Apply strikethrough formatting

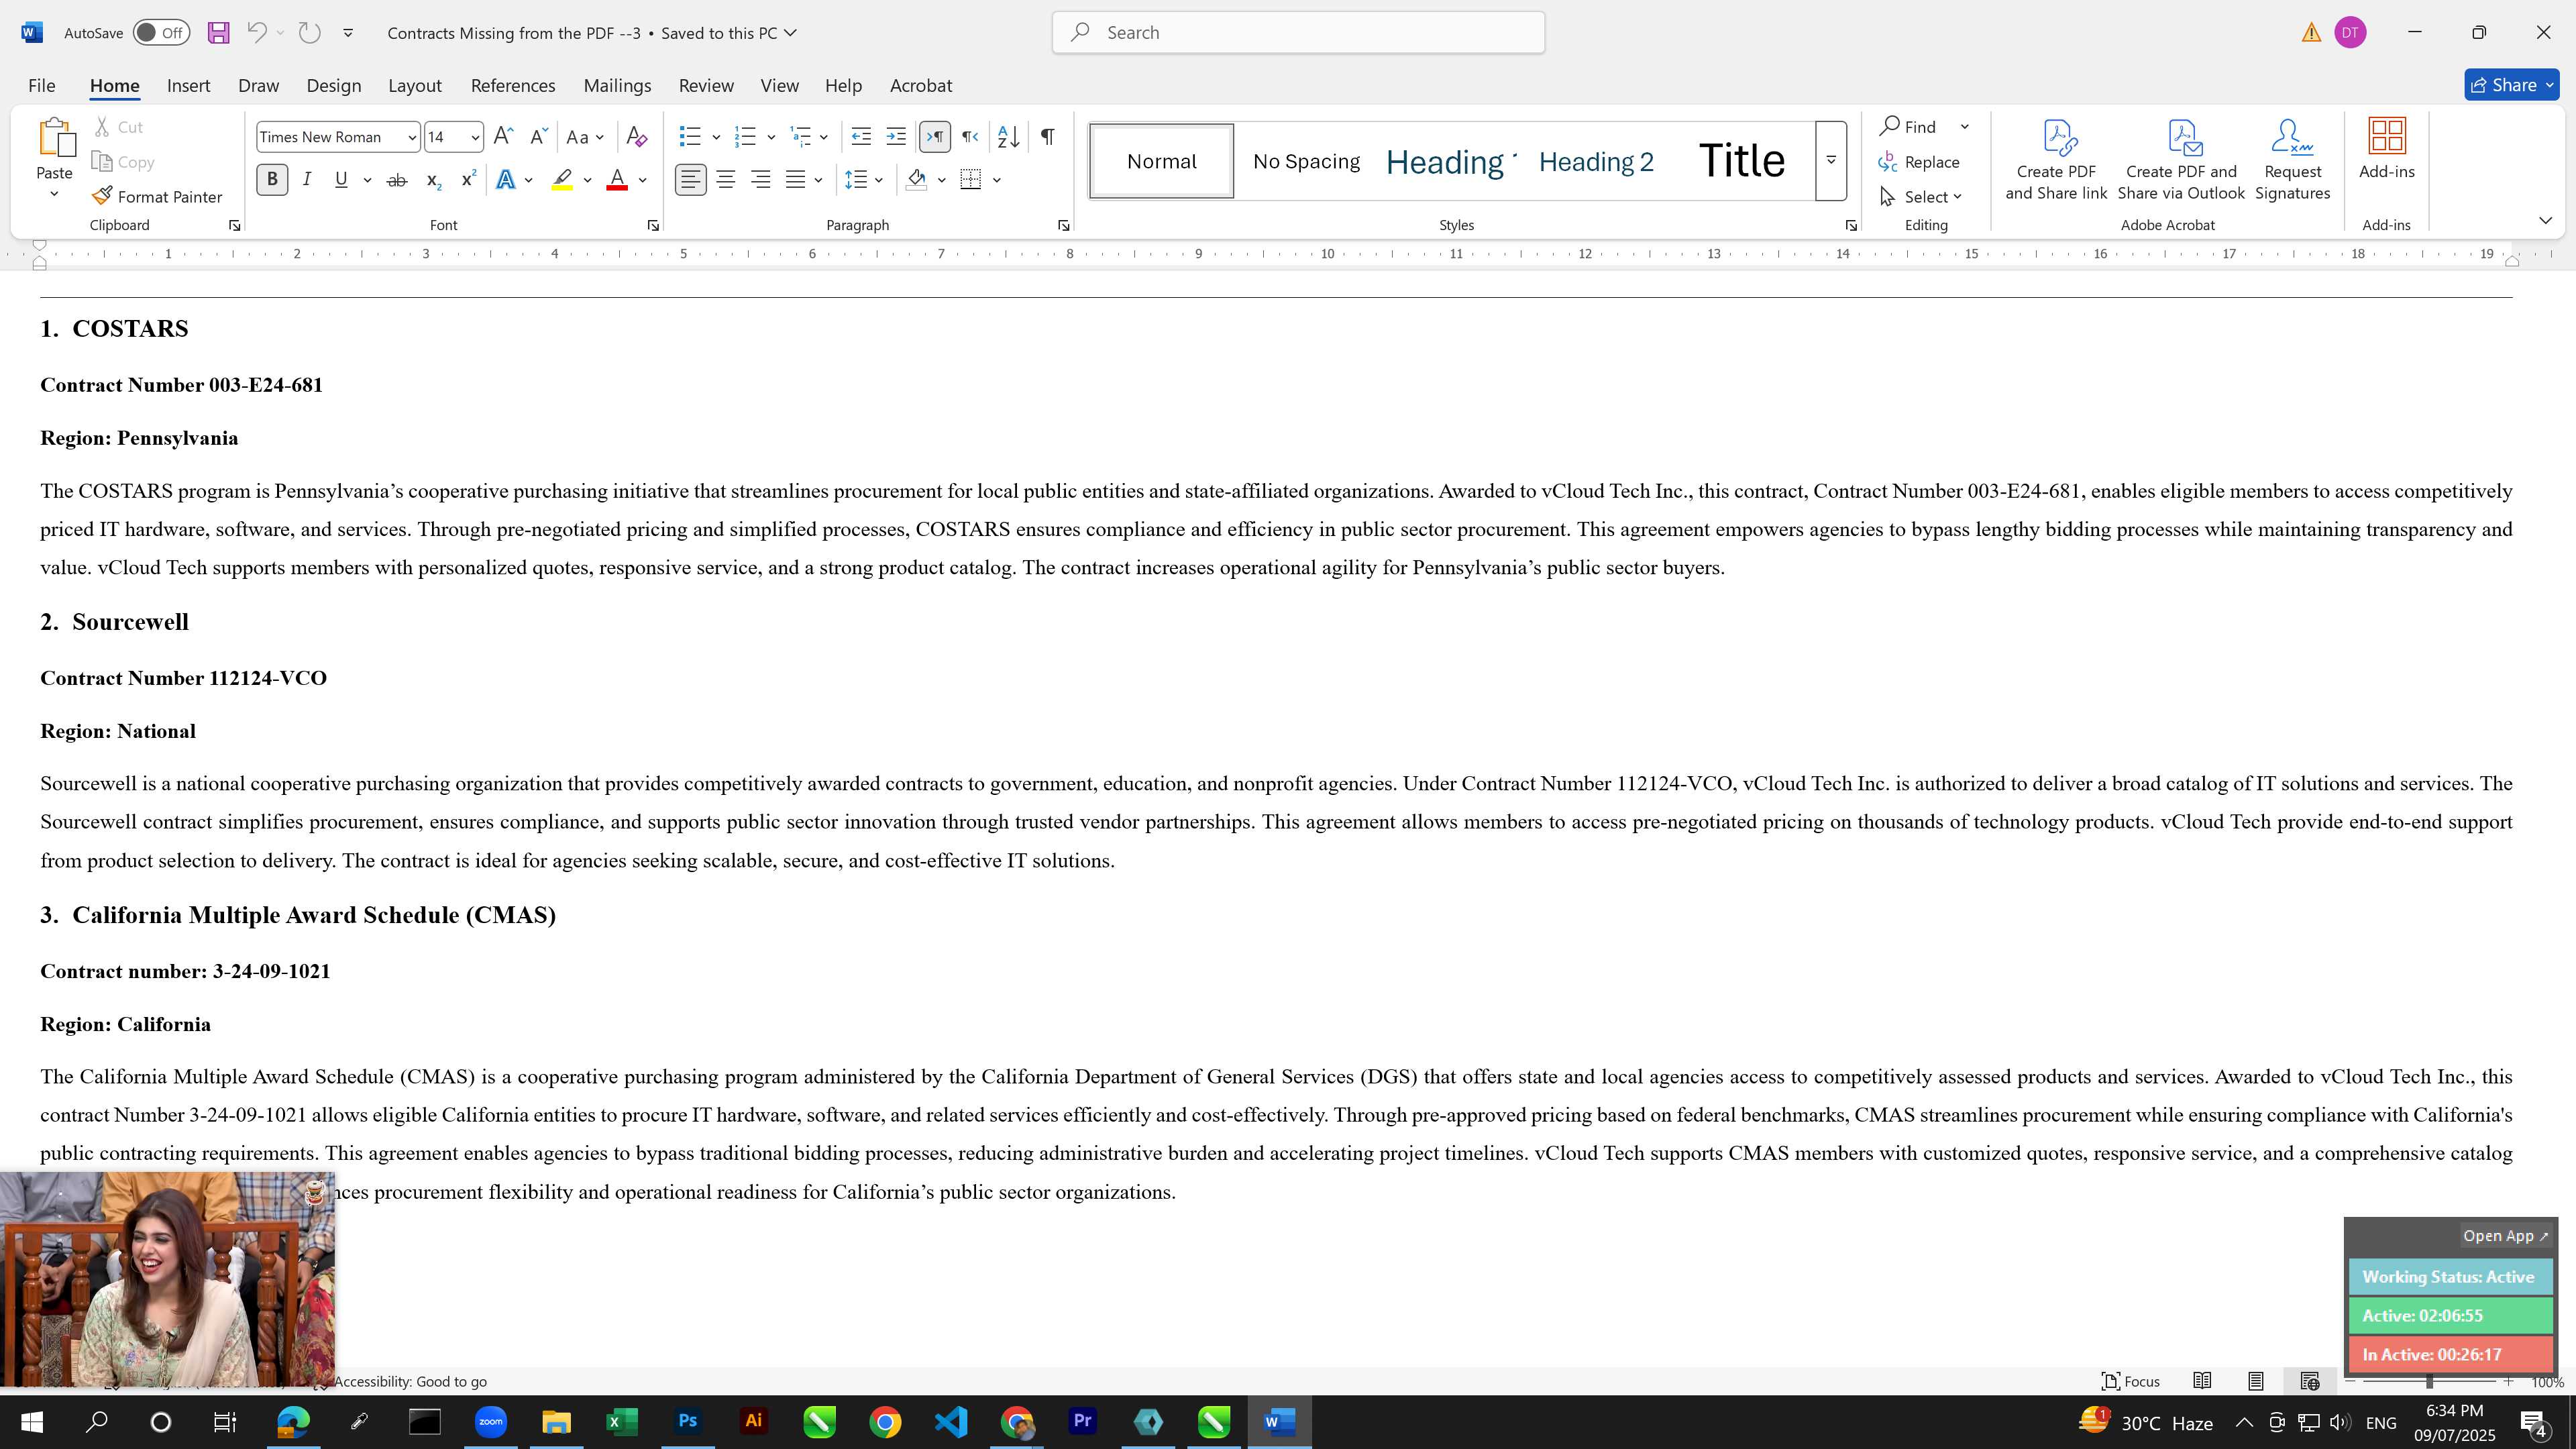tap(397, 180)
